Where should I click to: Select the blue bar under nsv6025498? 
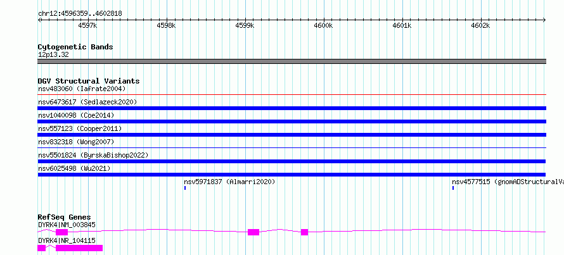tap(292, 175)
